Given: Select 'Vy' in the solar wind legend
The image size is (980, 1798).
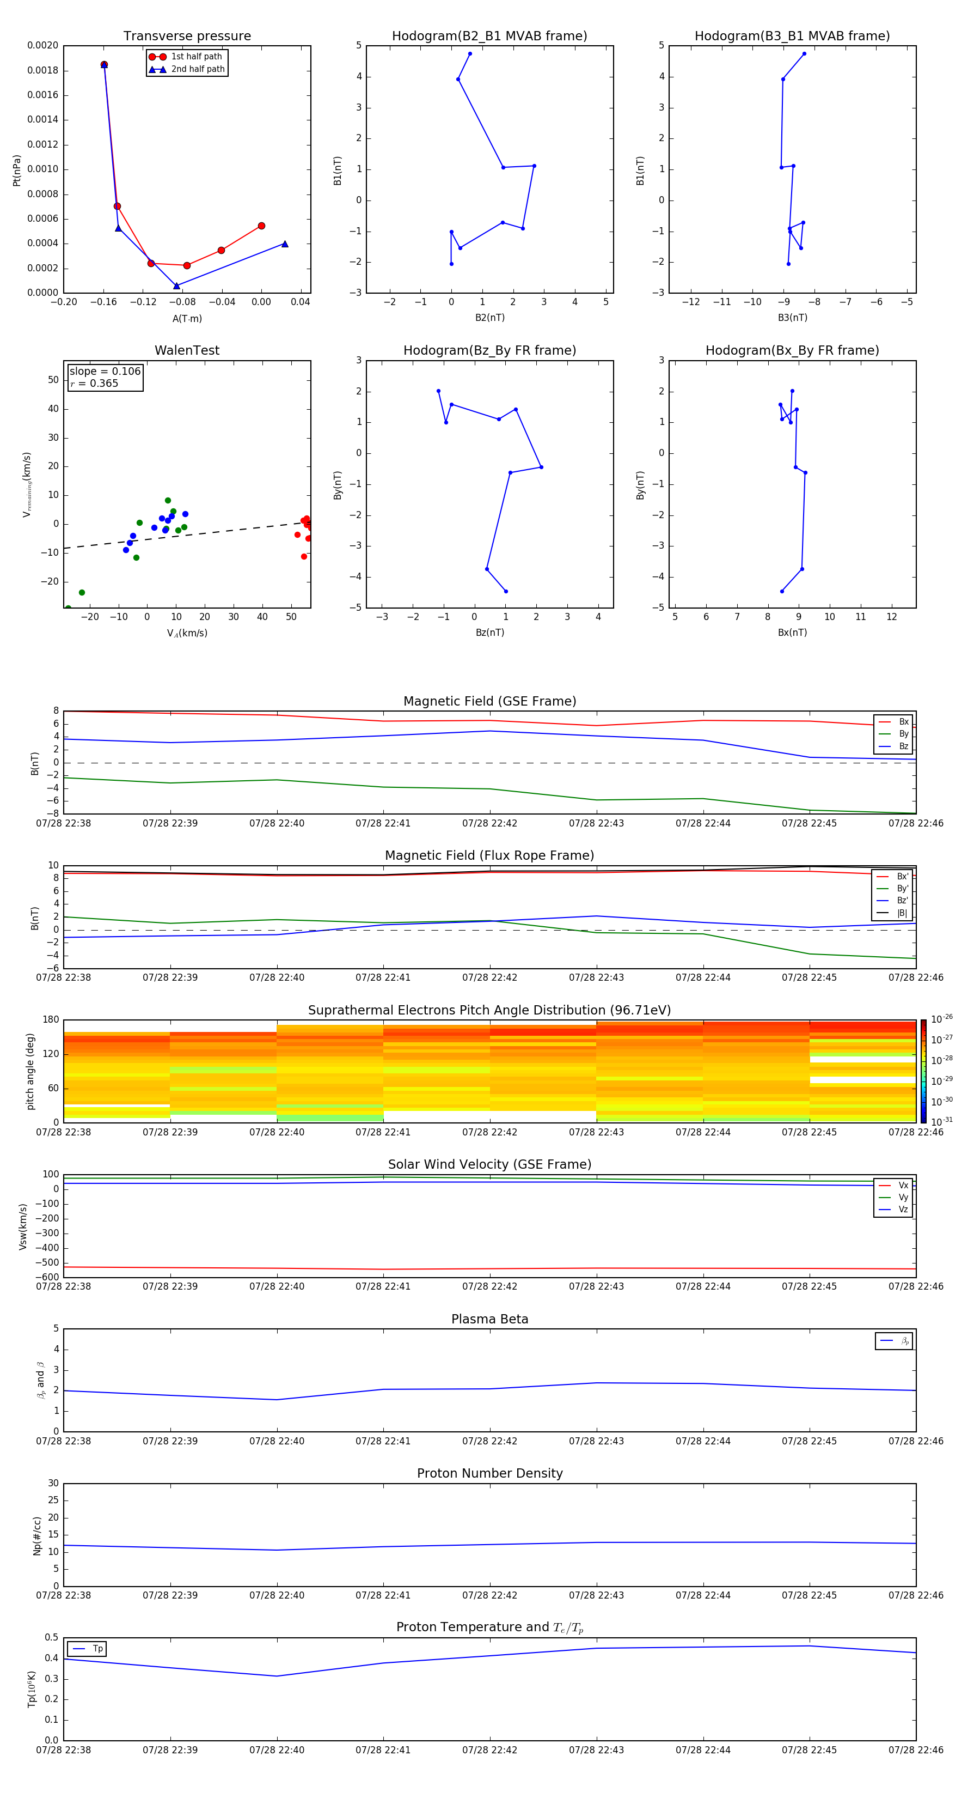Looking at the screenshot, I should pyautogui.click(x=894, y=1197).
